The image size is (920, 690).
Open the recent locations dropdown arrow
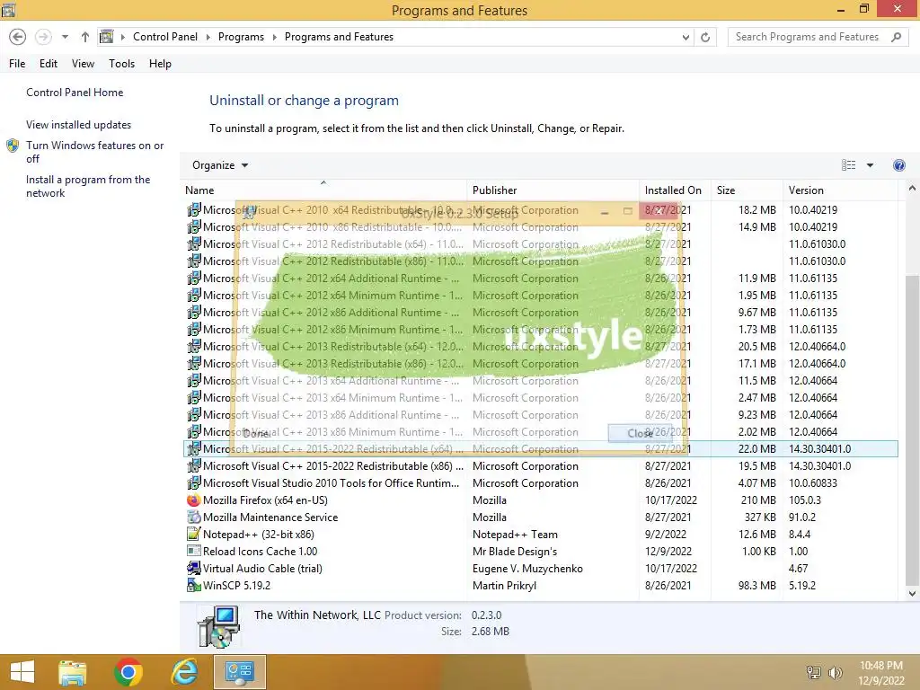point(65,37)
